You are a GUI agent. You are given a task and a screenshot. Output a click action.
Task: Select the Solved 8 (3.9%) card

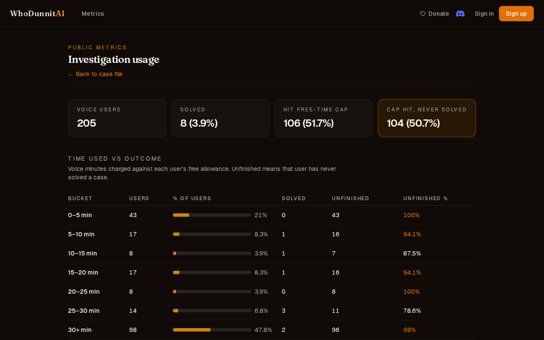click(x=220, y=118)
